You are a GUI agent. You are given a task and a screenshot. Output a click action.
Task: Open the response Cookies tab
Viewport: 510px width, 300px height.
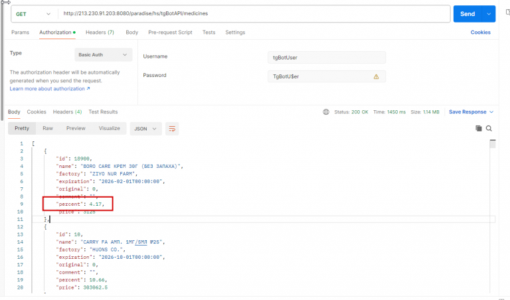[37, 112]
